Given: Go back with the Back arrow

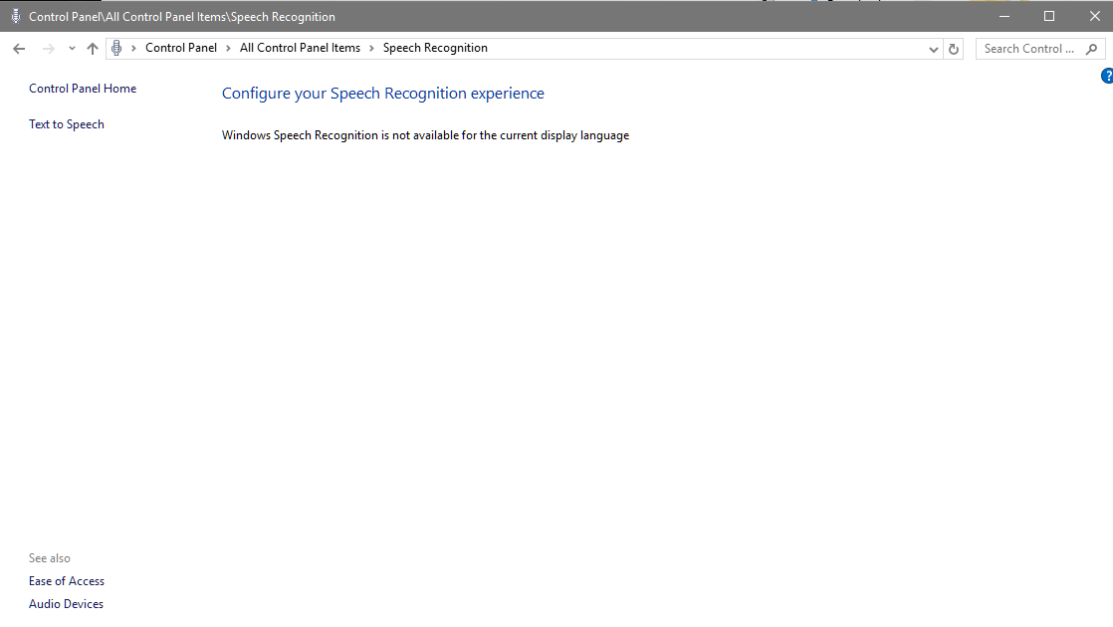Looking at the screenshot, I should (x=19, y=48).
